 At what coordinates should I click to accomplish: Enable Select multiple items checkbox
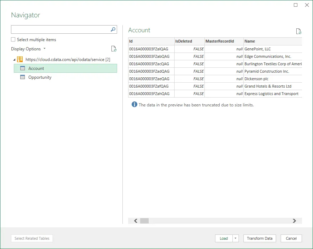[x=13, y=40]
